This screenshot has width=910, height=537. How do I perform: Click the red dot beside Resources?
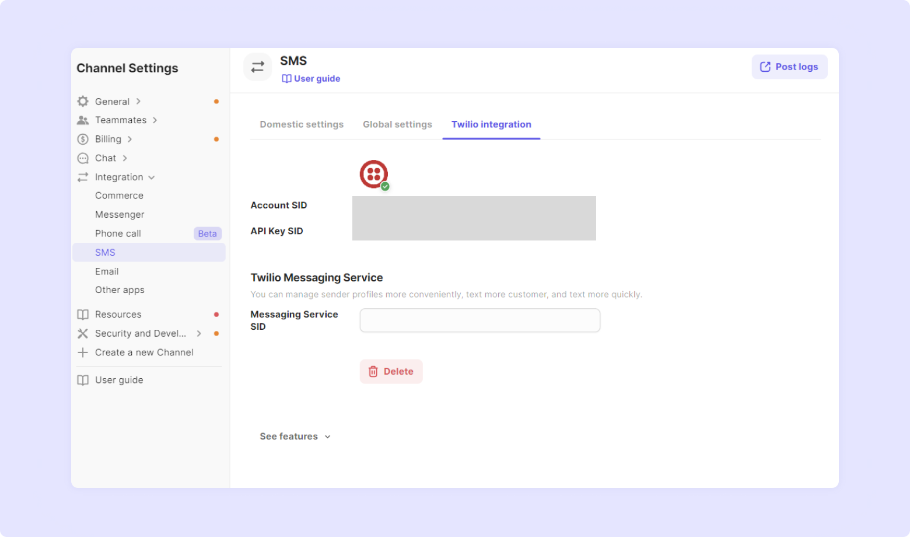click(x=216, y=315)
